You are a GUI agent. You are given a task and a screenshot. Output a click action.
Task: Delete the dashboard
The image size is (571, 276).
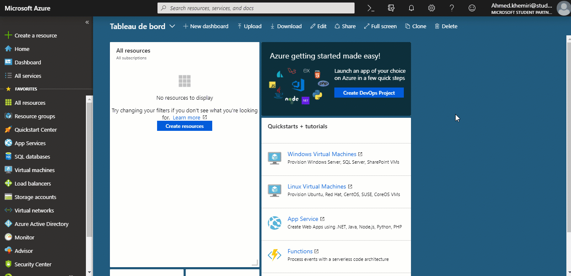446,26
